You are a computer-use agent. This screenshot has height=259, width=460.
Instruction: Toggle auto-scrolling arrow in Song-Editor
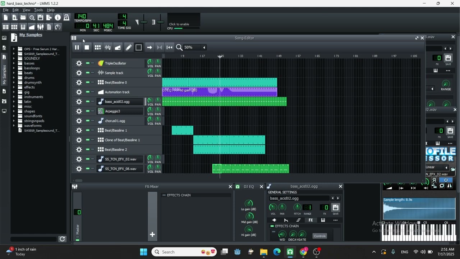(x=149, y=47)
